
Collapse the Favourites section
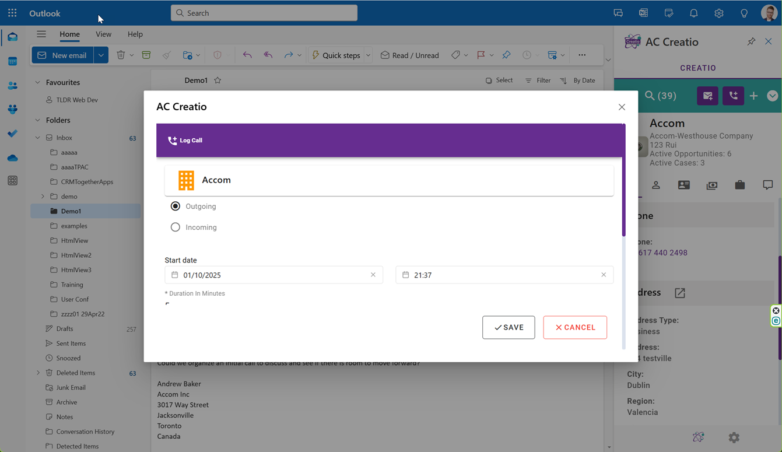[x=38, y=82]
